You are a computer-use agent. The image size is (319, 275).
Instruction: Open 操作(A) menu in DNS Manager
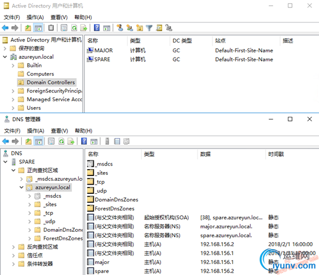click(x=36, y=131)
